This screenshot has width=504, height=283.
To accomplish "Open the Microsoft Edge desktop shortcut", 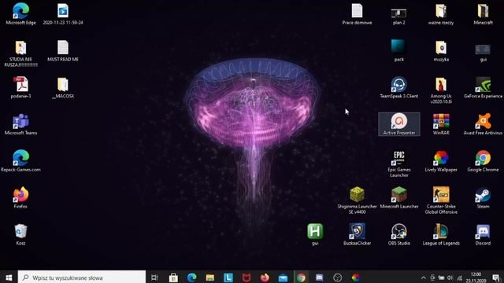I will click(x=21, y=14).
